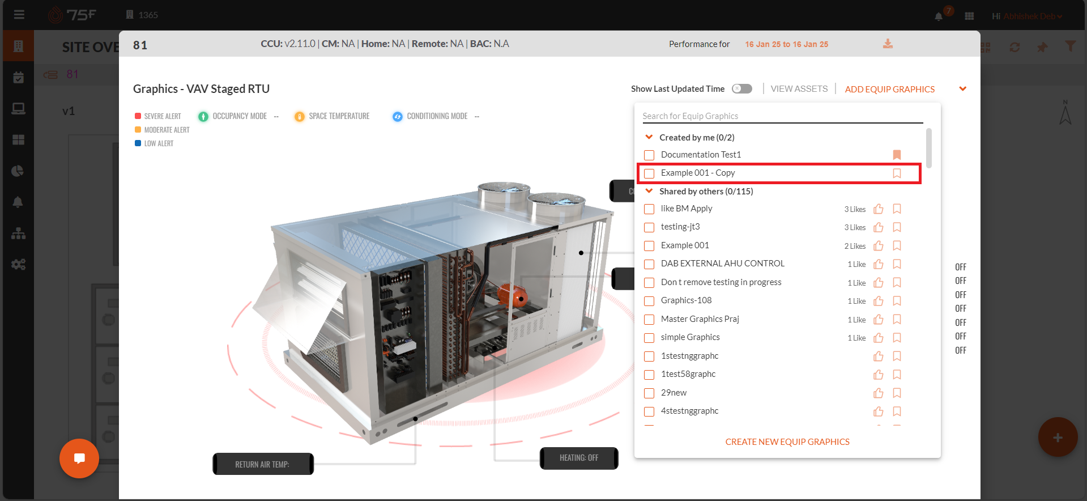
Task: Download the performance report
Action: [888, 44]
